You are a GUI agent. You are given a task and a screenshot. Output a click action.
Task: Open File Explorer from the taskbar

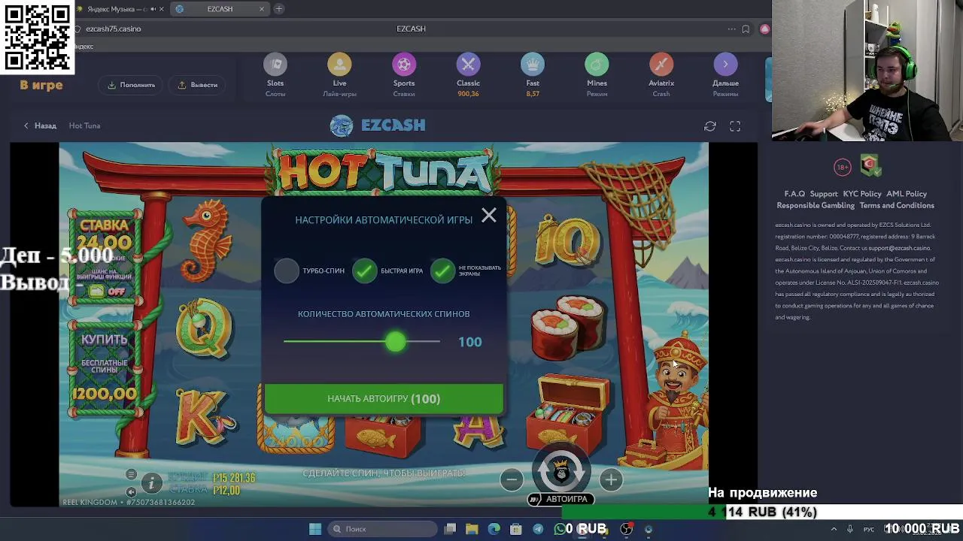tap(472, 529)
